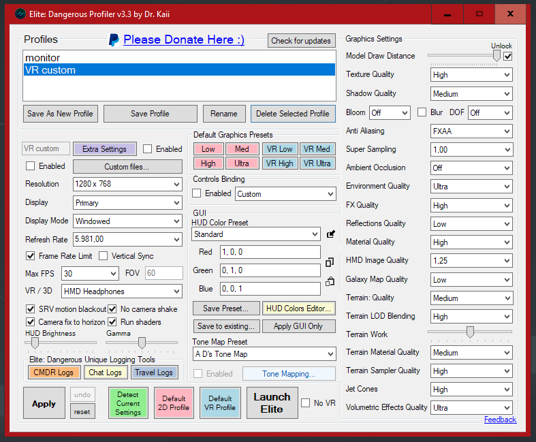The image size is (536, 442).
Task: Check the No VR box
Action: tap(305, 403)
